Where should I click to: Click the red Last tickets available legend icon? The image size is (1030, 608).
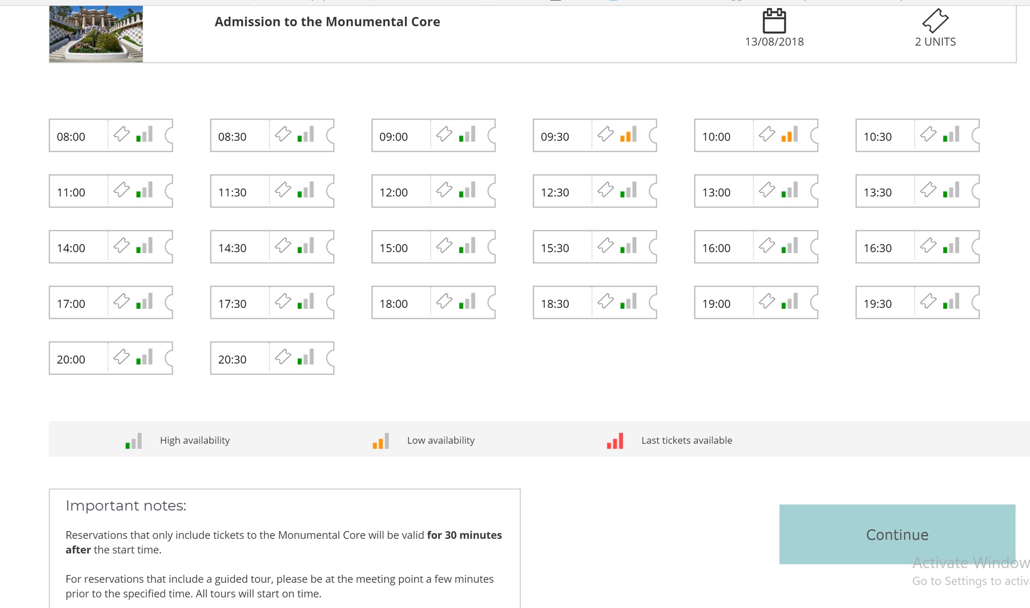[x=615, y=441]
